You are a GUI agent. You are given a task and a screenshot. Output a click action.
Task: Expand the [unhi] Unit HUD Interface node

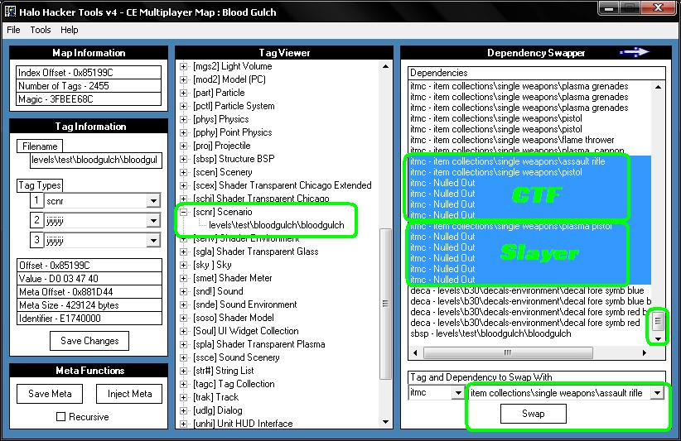(184, 424)
